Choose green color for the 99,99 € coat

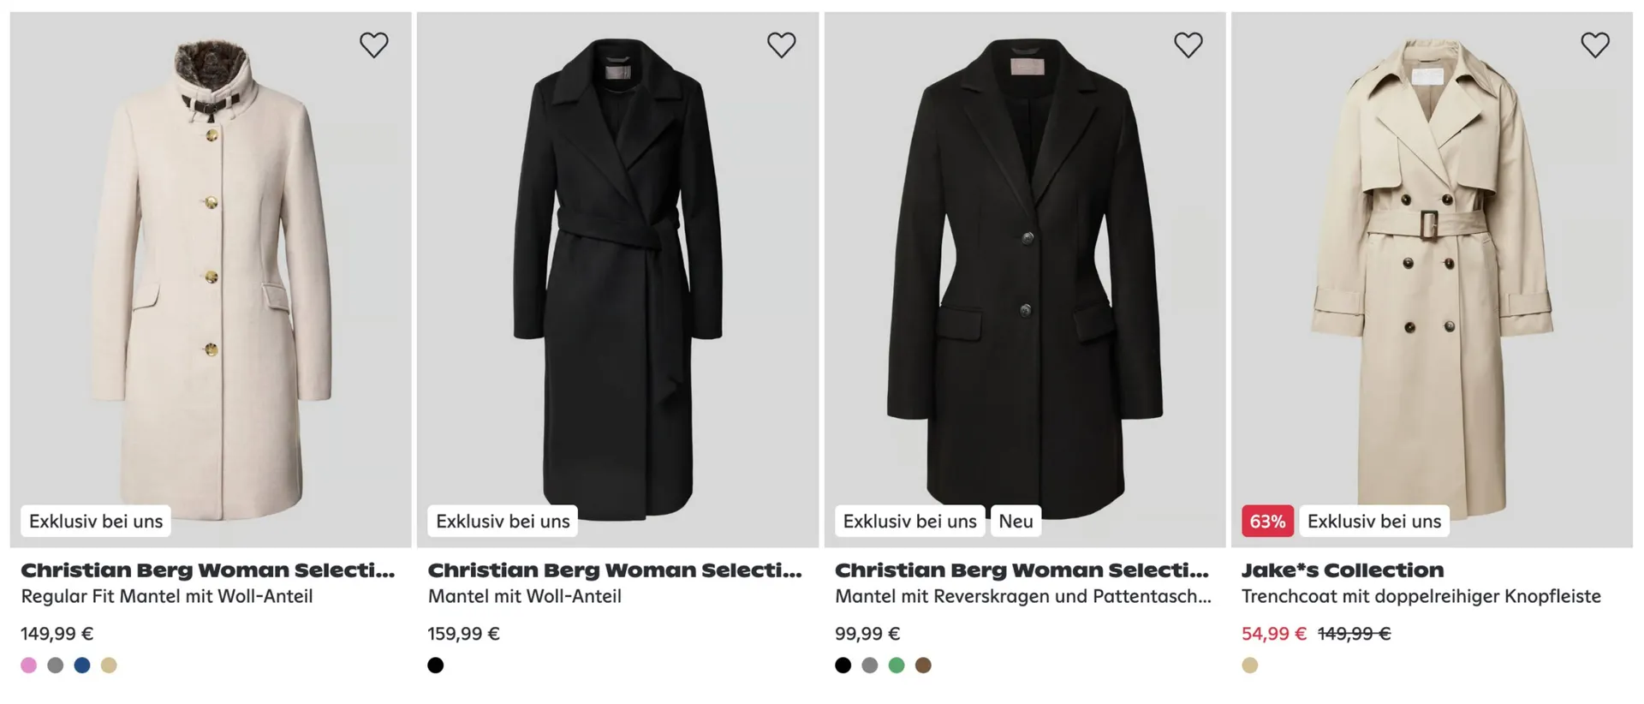896,665
